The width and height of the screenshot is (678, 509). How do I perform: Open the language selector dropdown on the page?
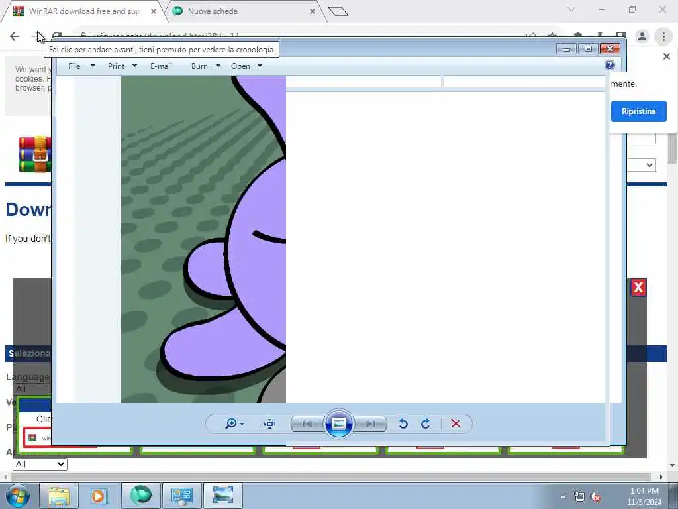[642, 165]
